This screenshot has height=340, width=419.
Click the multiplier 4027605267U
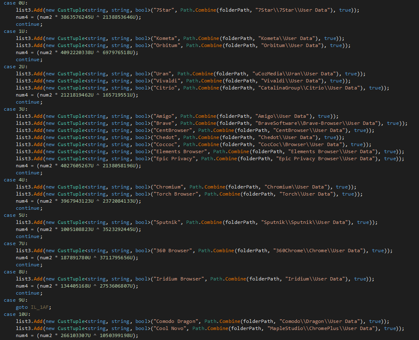[x=77, y=166]
